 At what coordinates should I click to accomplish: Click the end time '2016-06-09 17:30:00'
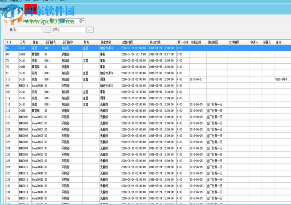point(161,92)
